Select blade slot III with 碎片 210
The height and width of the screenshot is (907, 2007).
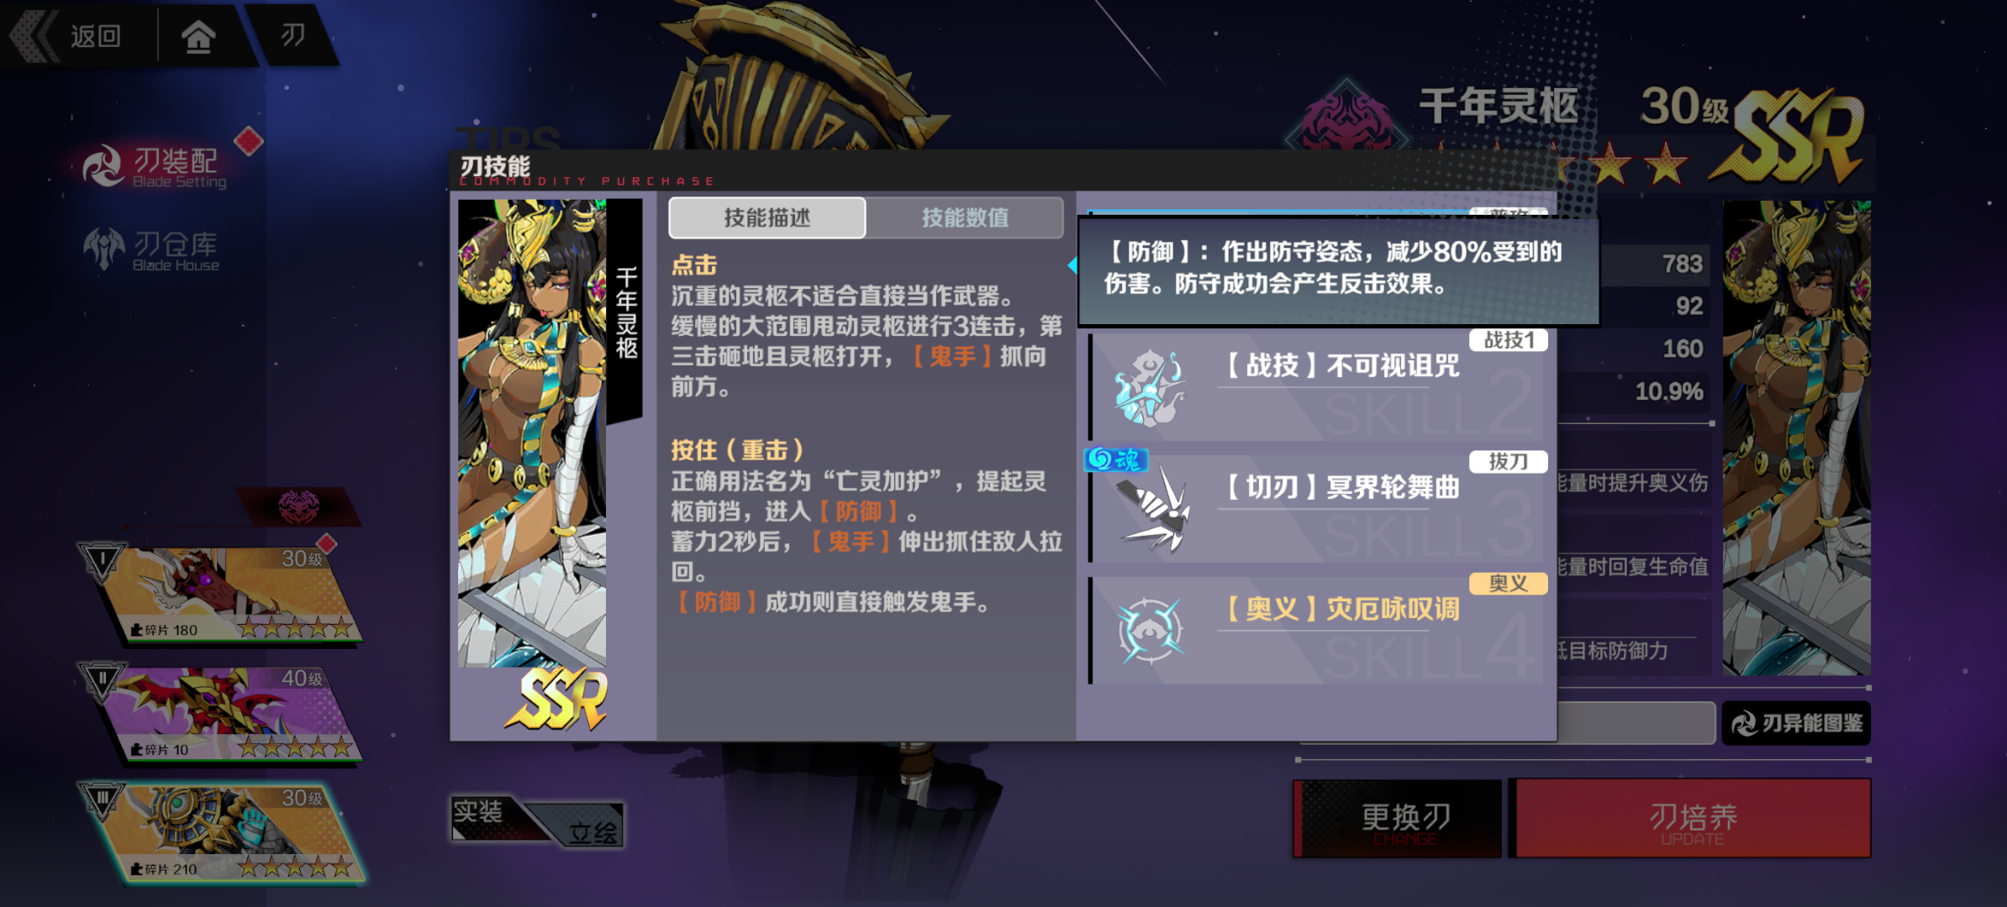point(223,832)
